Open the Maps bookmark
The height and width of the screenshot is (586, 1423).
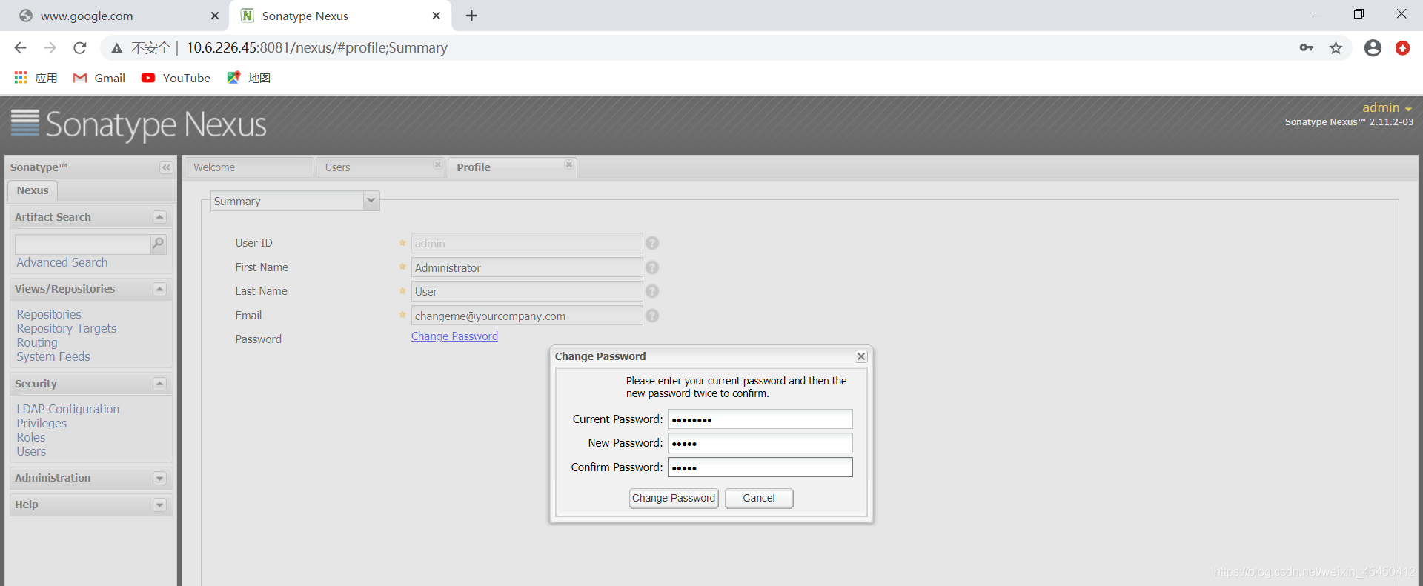[x=249, y=78]
